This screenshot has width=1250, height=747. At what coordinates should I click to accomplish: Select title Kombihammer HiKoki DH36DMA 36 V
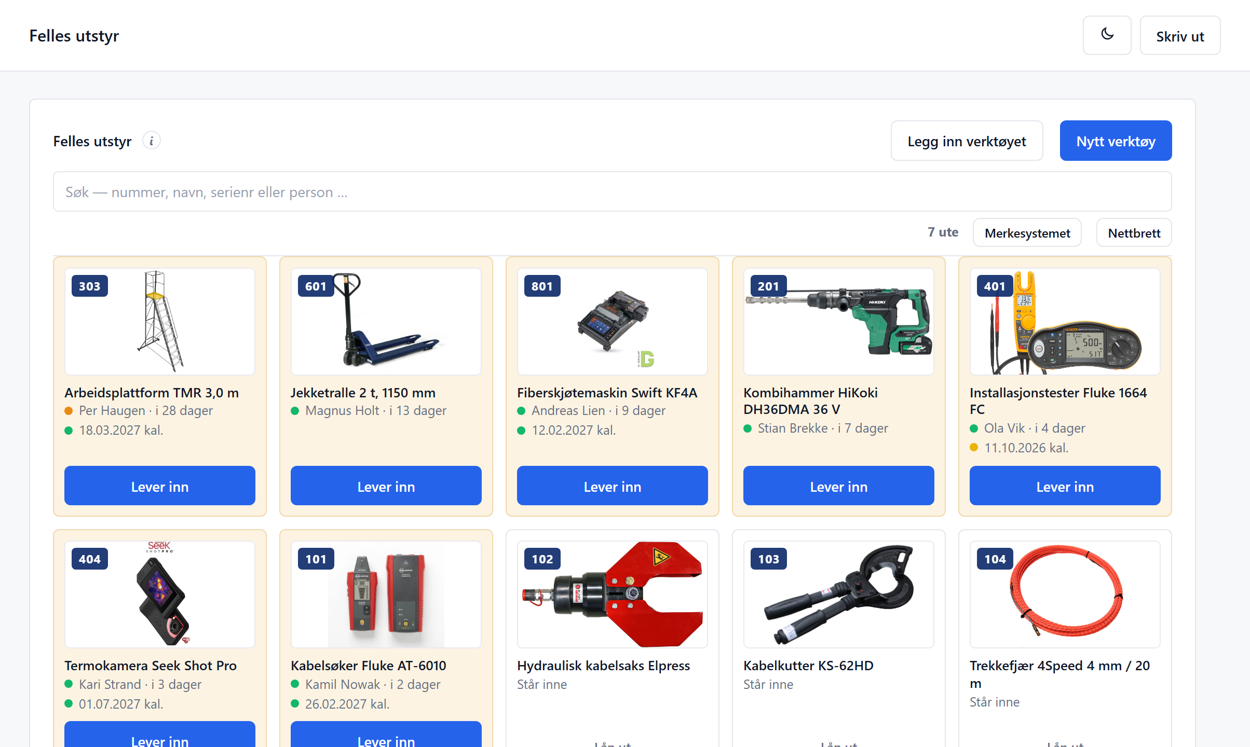click(811, 401)
